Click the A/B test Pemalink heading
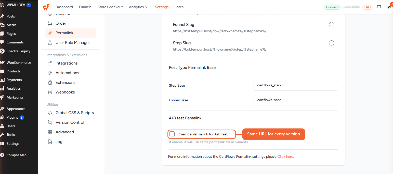Screen dimensions: 393x174 pos(185,118)
